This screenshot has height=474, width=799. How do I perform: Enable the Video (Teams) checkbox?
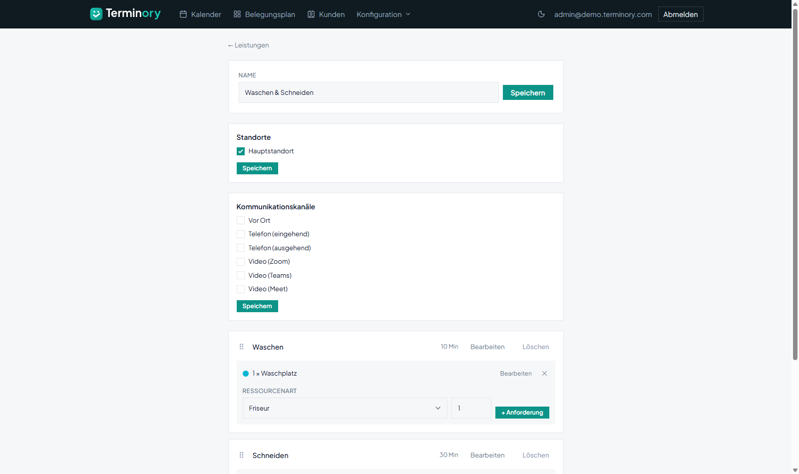click(241, 275)
